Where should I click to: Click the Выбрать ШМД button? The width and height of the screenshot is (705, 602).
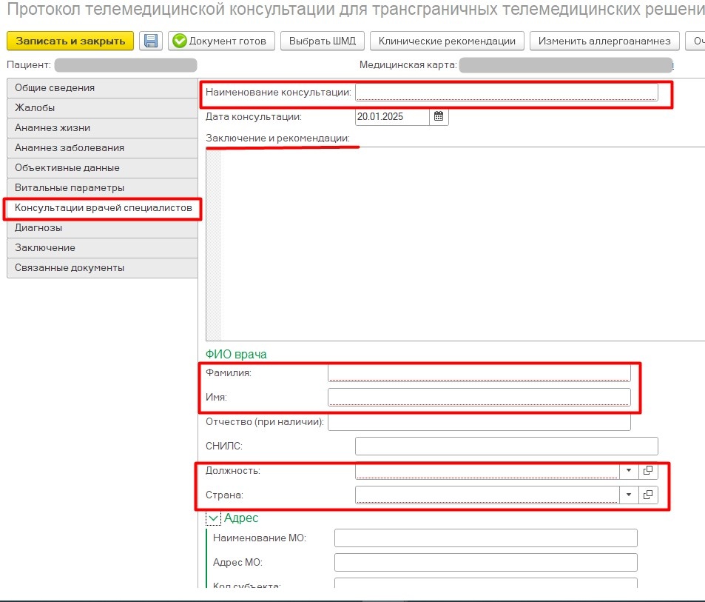tap(323, 41)
